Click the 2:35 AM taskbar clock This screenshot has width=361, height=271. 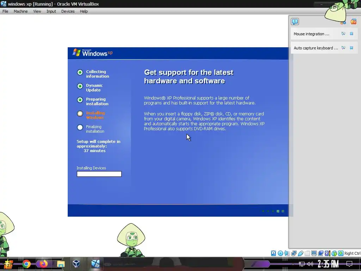click(x=328, y=264)
